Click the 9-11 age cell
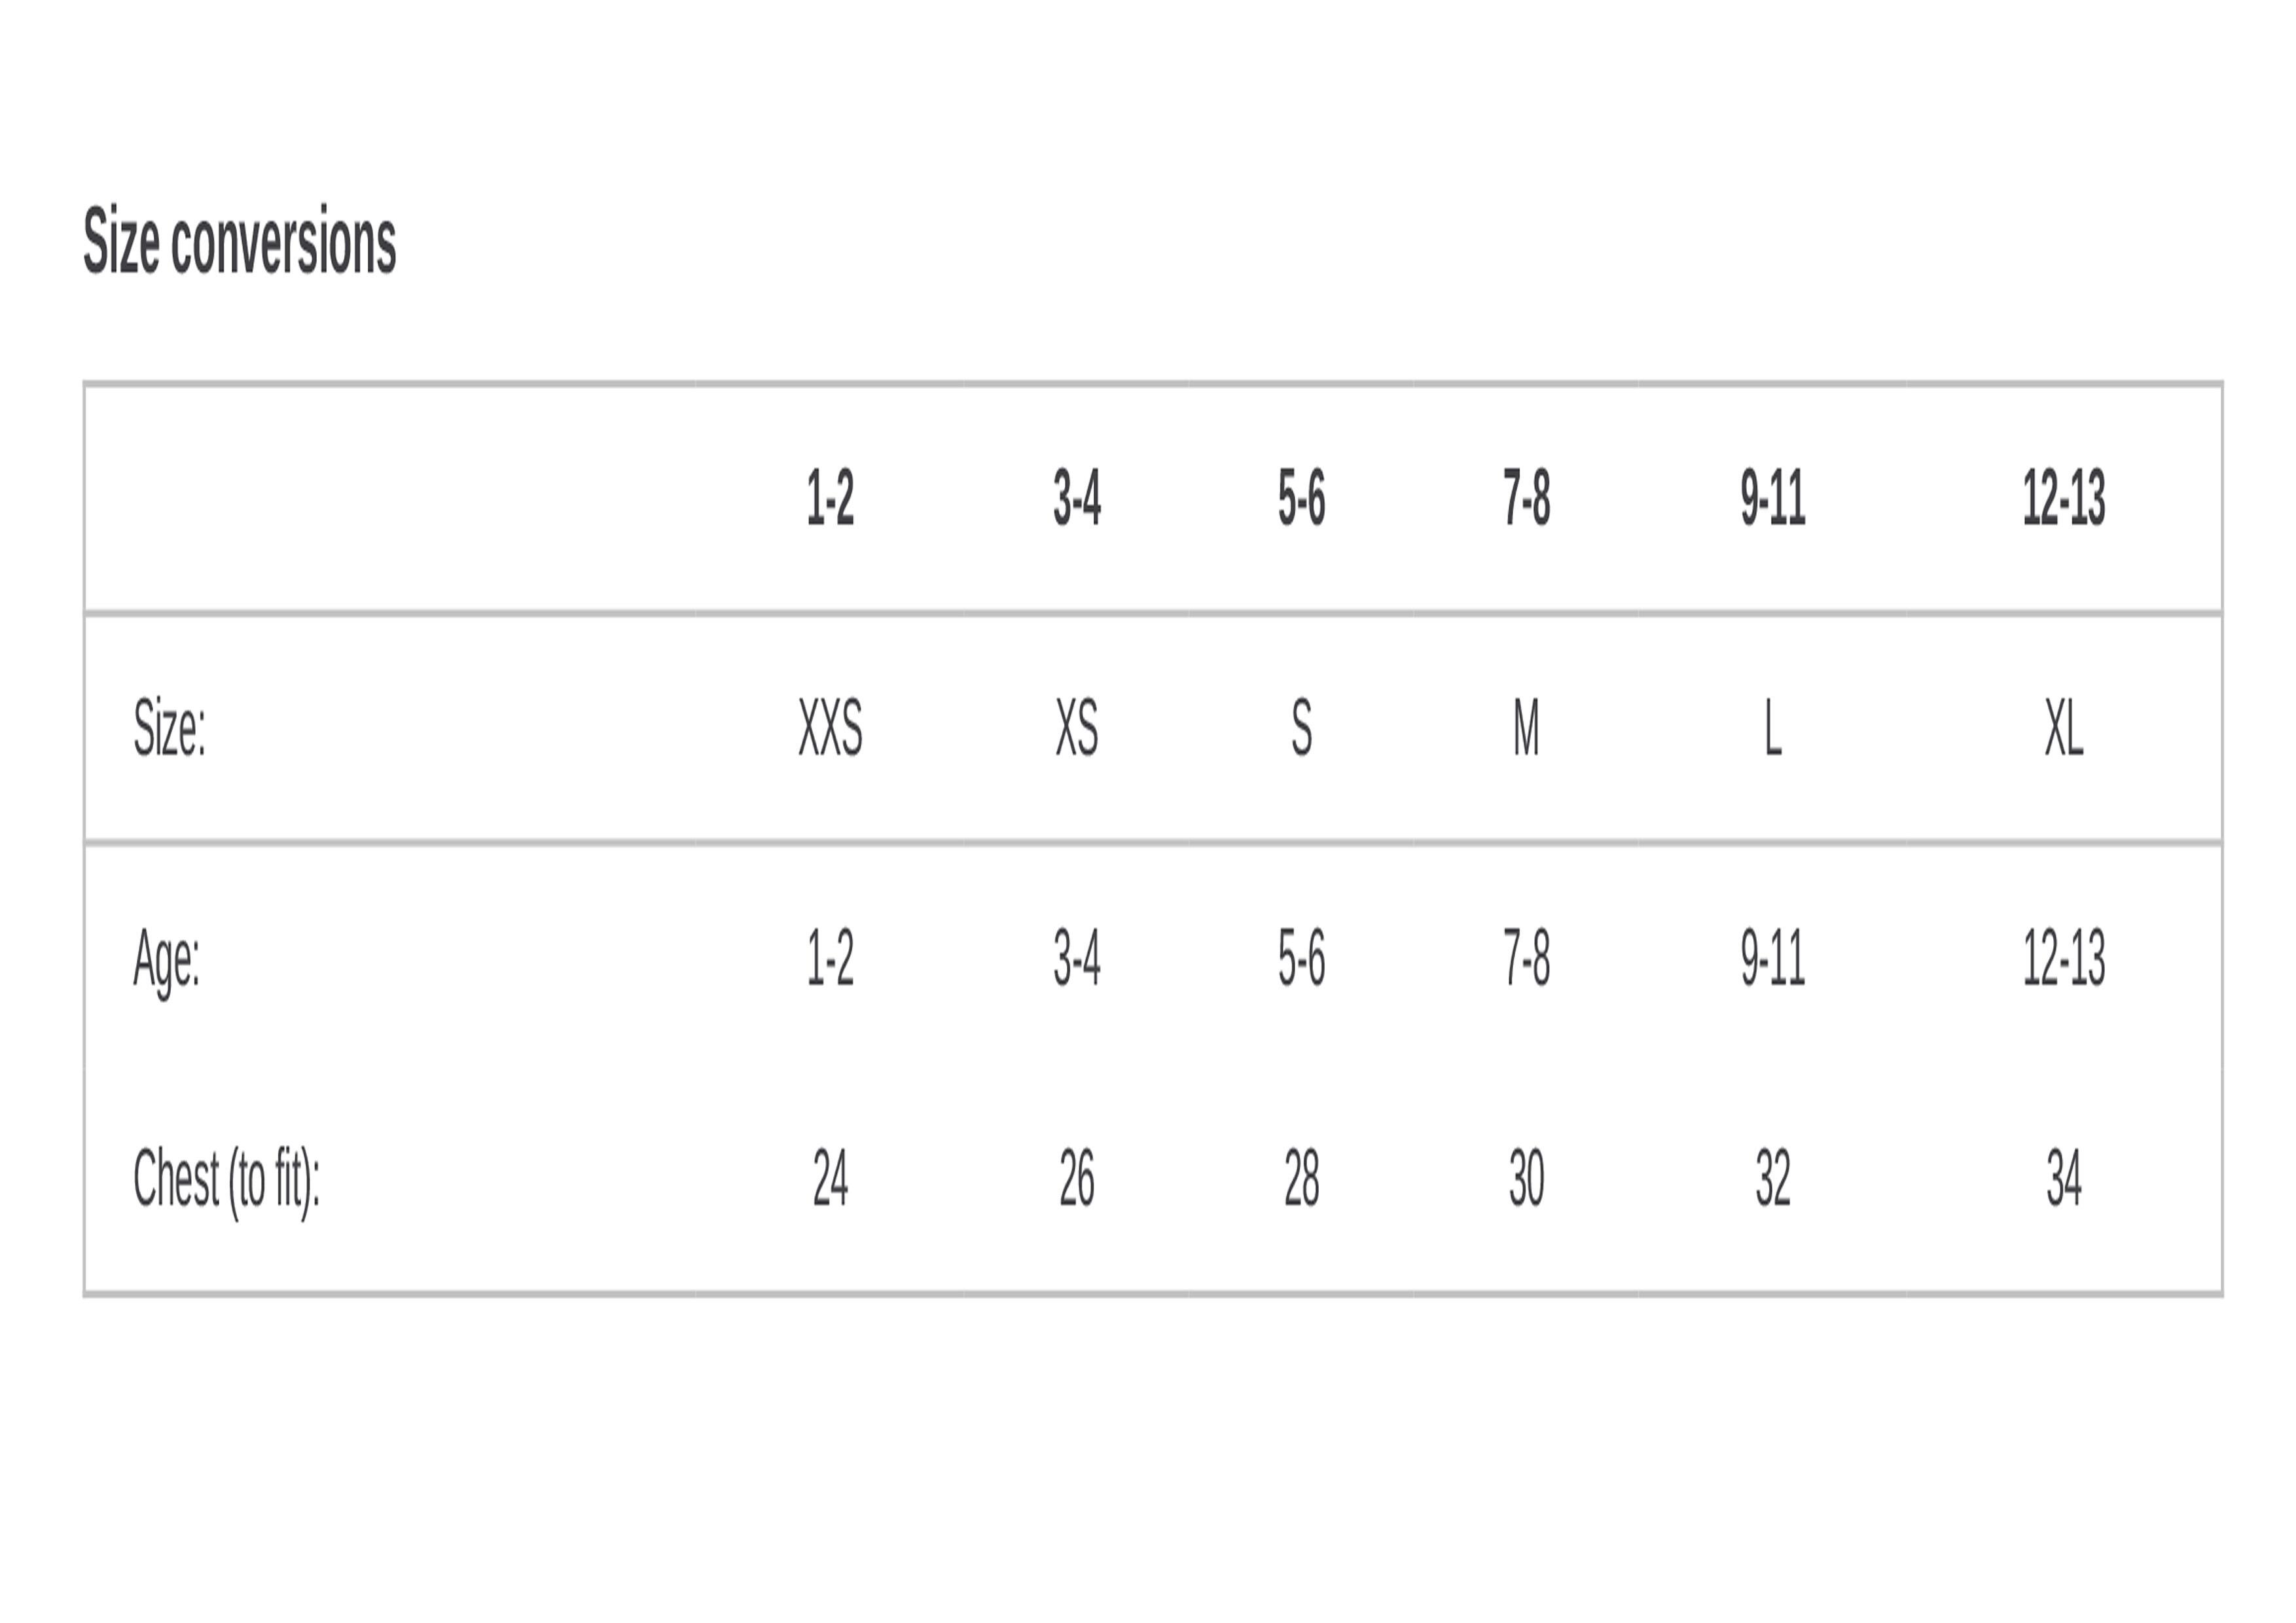The image size is (2296, 1623). [x=1773, y=957]
